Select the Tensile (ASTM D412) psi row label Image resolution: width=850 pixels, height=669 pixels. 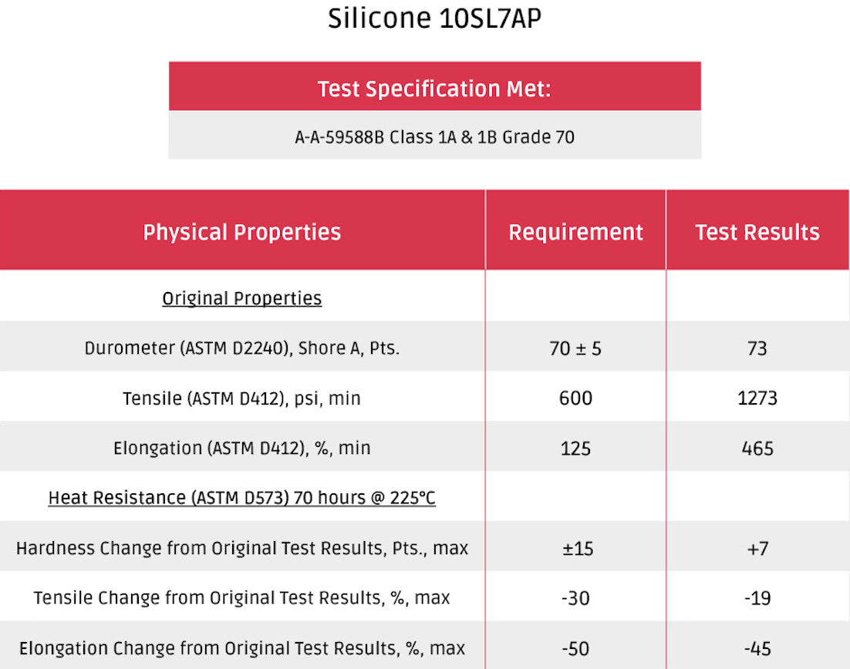(x=241, y=398)
